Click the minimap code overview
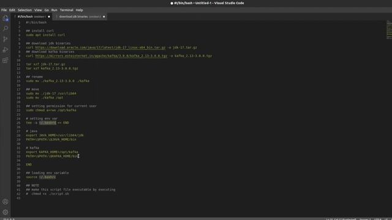Screen dimensions: 392x220 coord(389,30)
